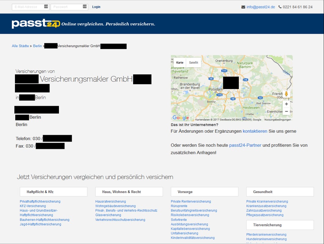Open map Nutzungsbedingungen terms link

[278, 120]
